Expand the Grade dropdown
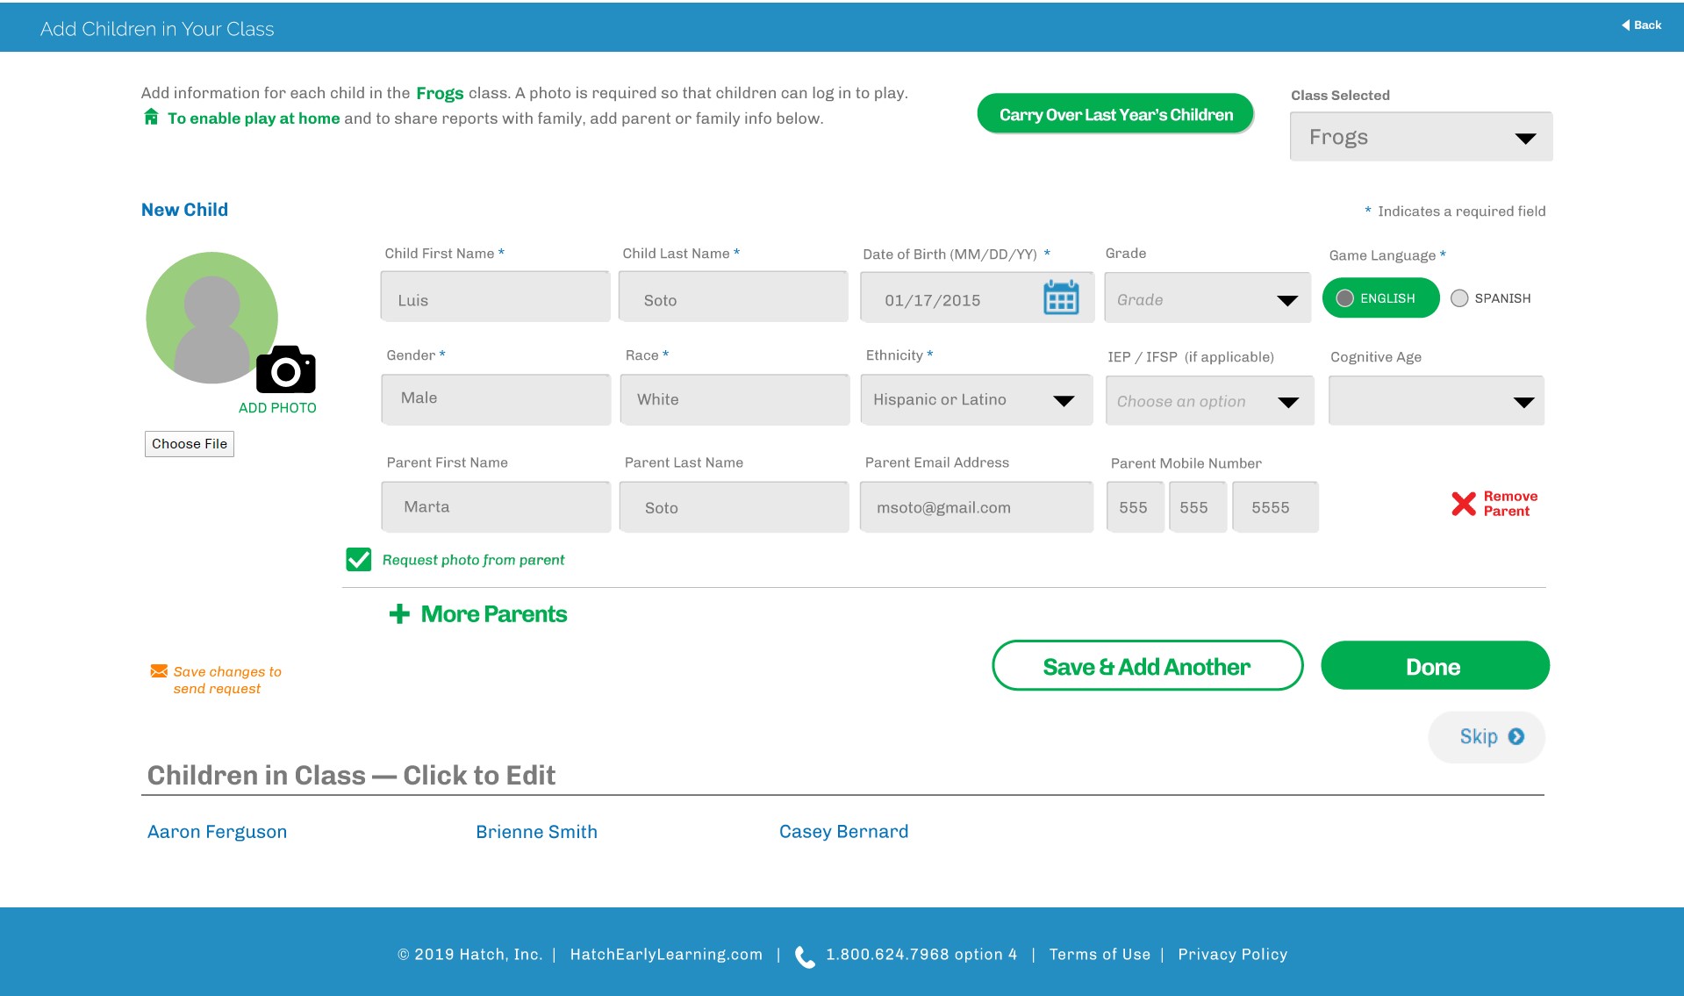 pyautogui.click(x=1207, y=299)
